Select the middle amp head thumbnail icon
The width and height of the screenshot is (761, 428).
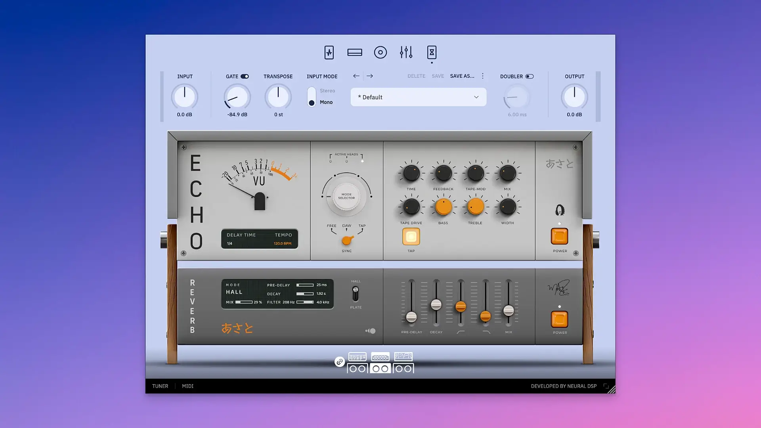tap(380, 357)
